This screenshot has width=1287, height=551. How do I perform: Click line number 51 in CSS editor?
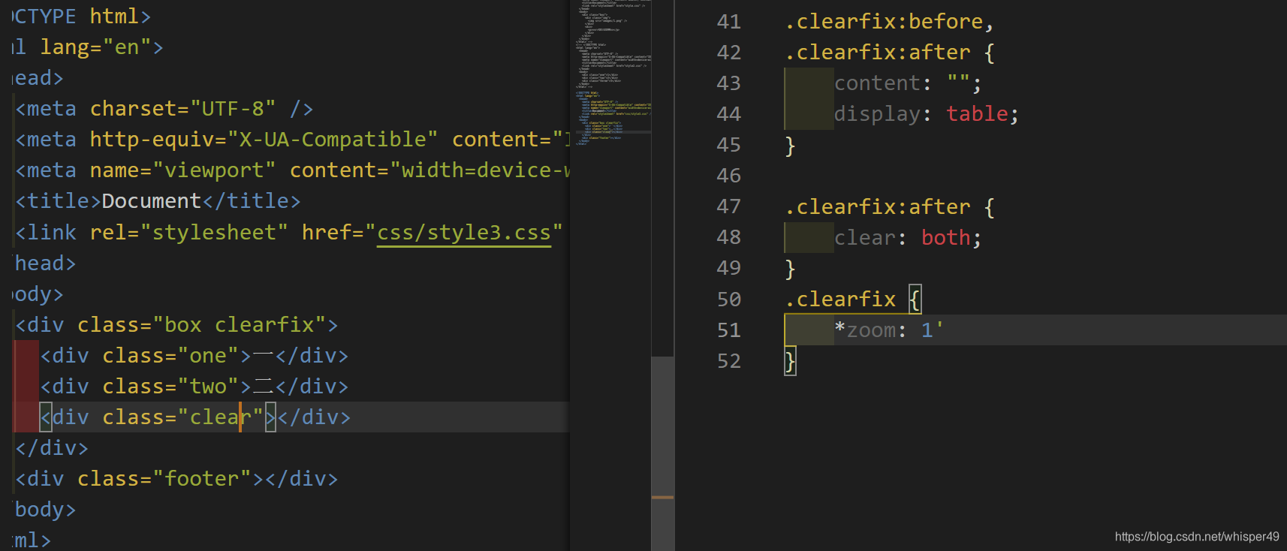pos(728,330)
